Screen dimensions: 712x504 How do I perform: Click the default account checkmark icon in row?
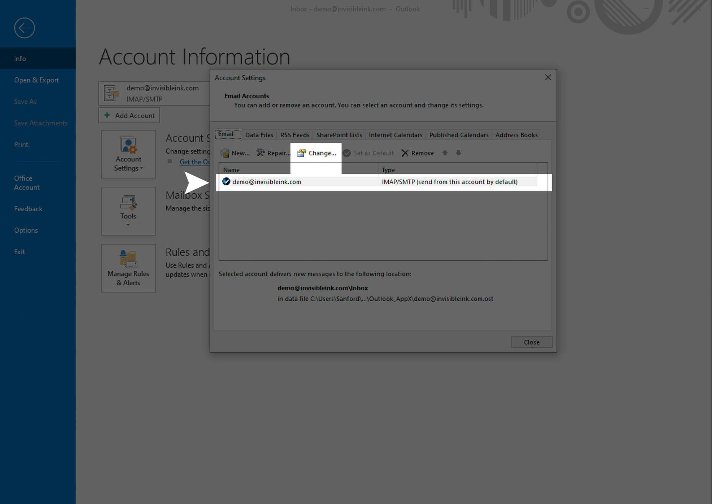(x=226, y=181)
